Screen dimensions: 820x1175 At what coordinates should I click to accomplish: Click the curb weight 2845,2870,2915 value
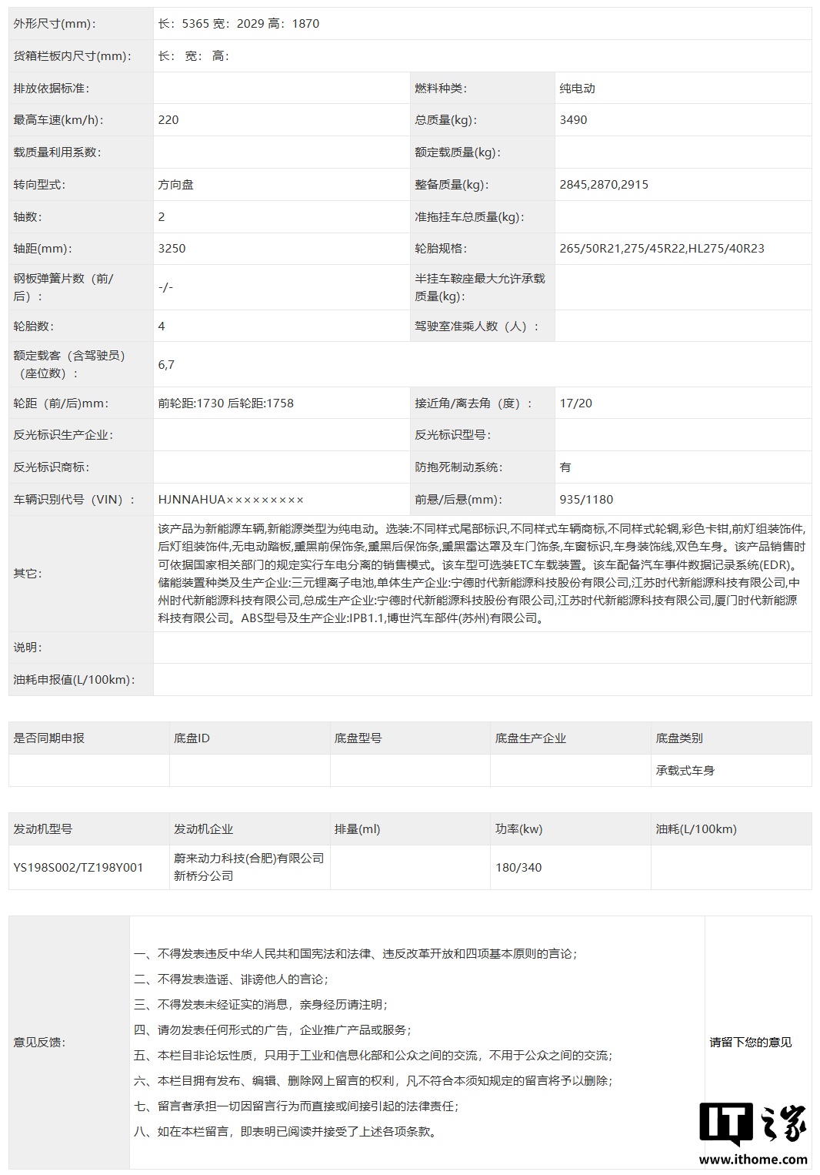(604, 185)
